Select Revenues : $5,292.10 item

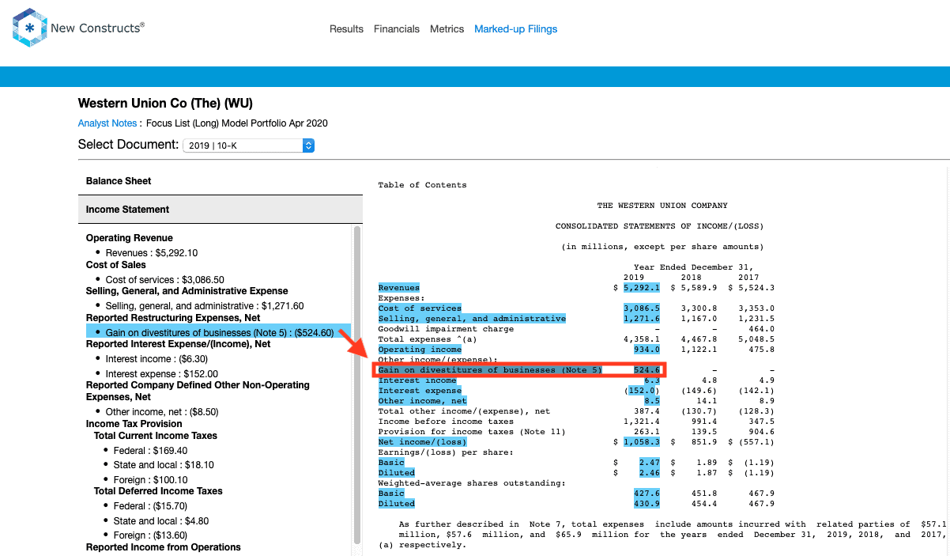(x=151, y=253)
